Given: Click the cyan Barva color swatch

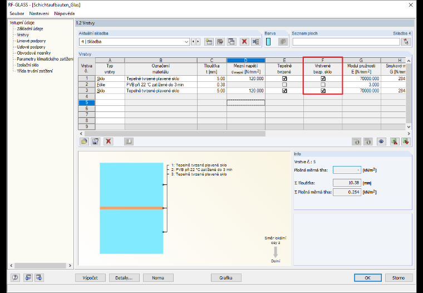Looking at the screenshot, I should 268,42.
